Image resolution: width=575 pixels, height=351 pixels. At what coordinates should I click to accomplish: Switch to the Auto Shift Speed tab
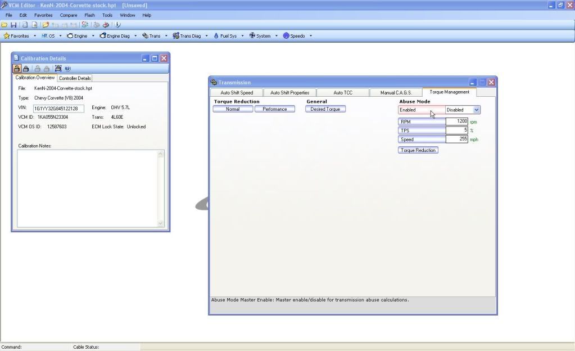click(x=237, y=92)
